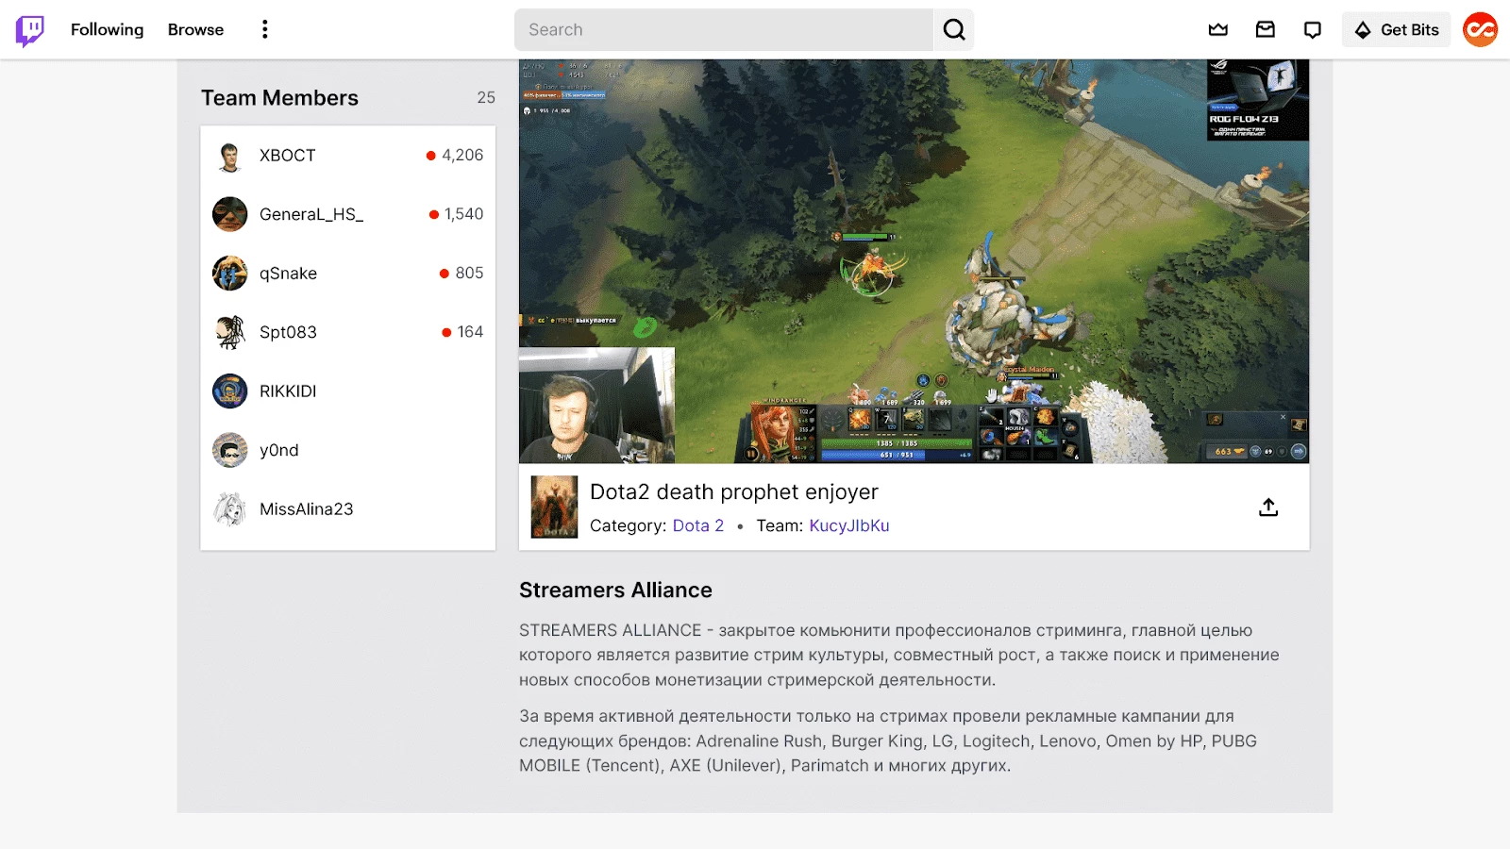Click the Spt083 viewer count 164

point(462,332)
